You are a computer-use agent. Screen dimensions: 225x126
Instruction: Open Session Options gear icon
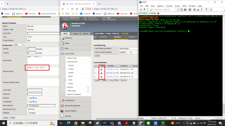(x=194, y=10)
